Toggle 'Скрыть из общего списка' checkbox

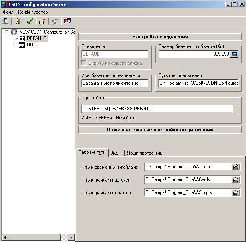click(84, 63)
